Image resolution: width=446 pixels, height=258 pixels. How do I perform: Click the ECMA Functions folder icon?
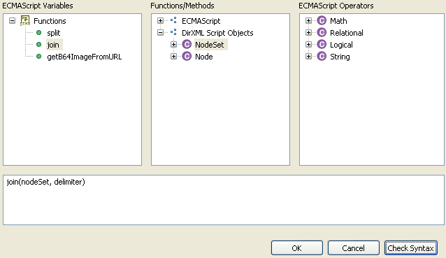pos(25,21)
